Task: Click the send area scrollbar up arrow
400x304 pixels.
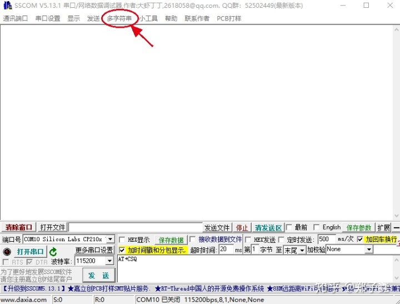Action: pyautogui.click(x=396, y=260)
